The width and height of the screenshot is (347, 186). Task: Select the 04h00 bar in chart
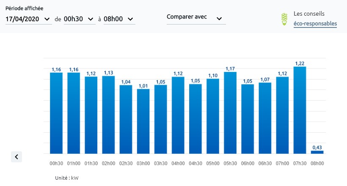(178, 115)
